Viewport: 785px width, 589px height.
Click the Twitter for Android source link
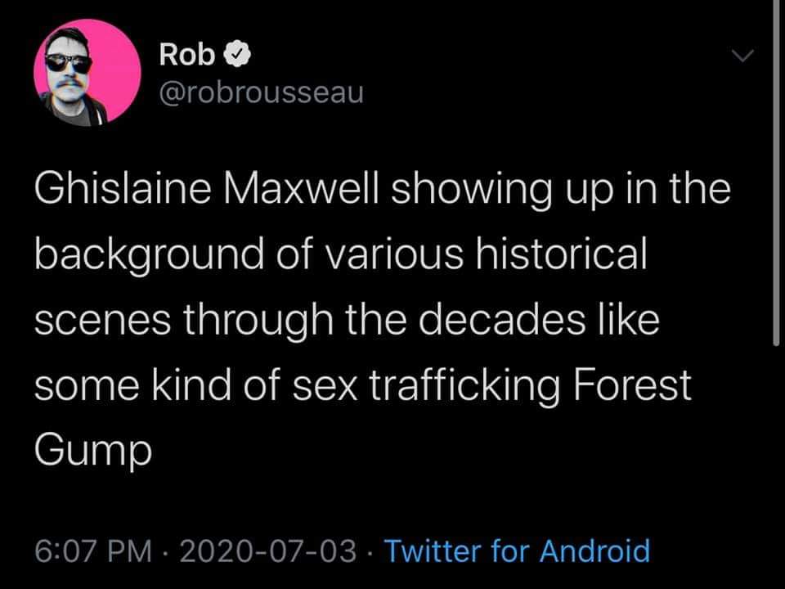517,551
